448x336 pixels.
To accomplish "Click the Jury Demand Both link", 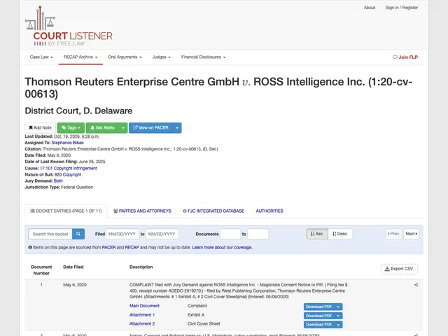I will pos(58,181).
